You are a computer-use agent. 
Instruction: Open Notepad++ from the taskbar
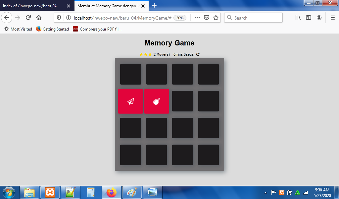(x=71, y=192)
